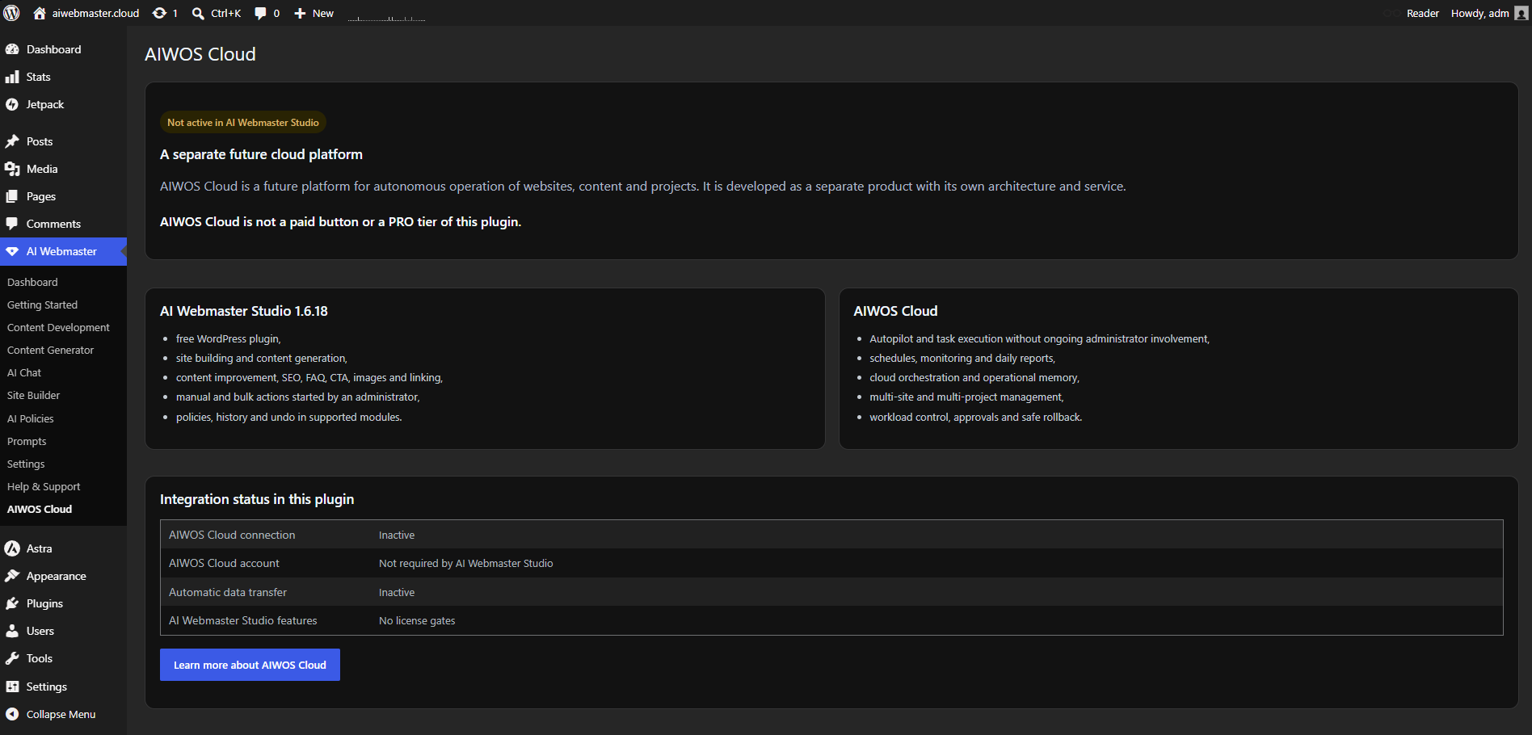Viewport: 1532px width, 735px height.
Task: Go to Media library
Action: click(x=42, y=169)
